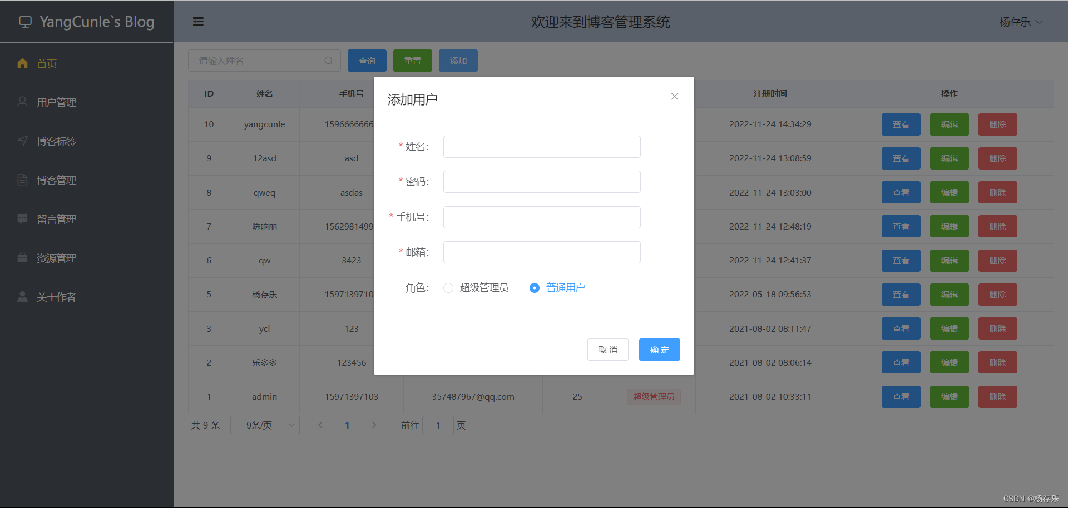
Task: Click the home icon for 首页
Action: click(22, 63)
